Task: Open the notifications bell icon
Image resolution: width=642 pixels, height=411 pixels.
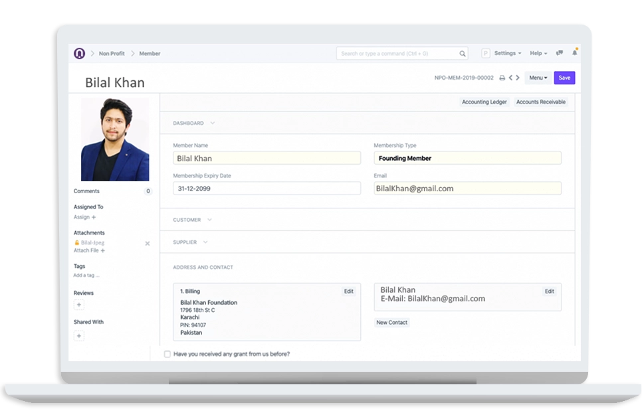Action: (575, 52)
